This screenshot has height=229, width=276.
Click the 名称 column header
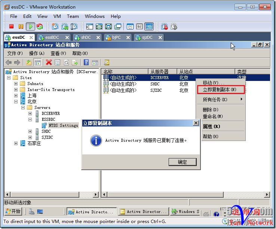pos(125,72)
